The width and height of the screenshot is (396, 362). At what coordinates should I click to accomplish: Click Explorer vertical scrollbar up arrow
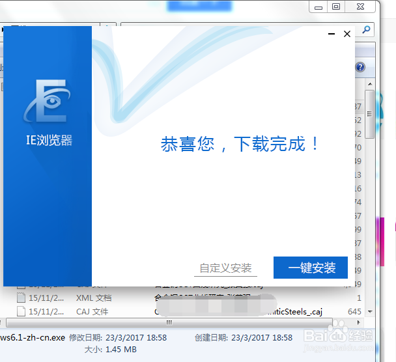click(370, 84)
